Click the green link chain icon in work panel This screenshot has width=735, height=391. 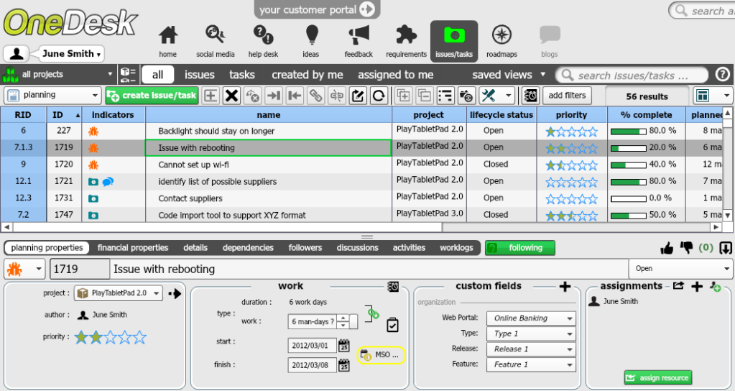(373, 313)
